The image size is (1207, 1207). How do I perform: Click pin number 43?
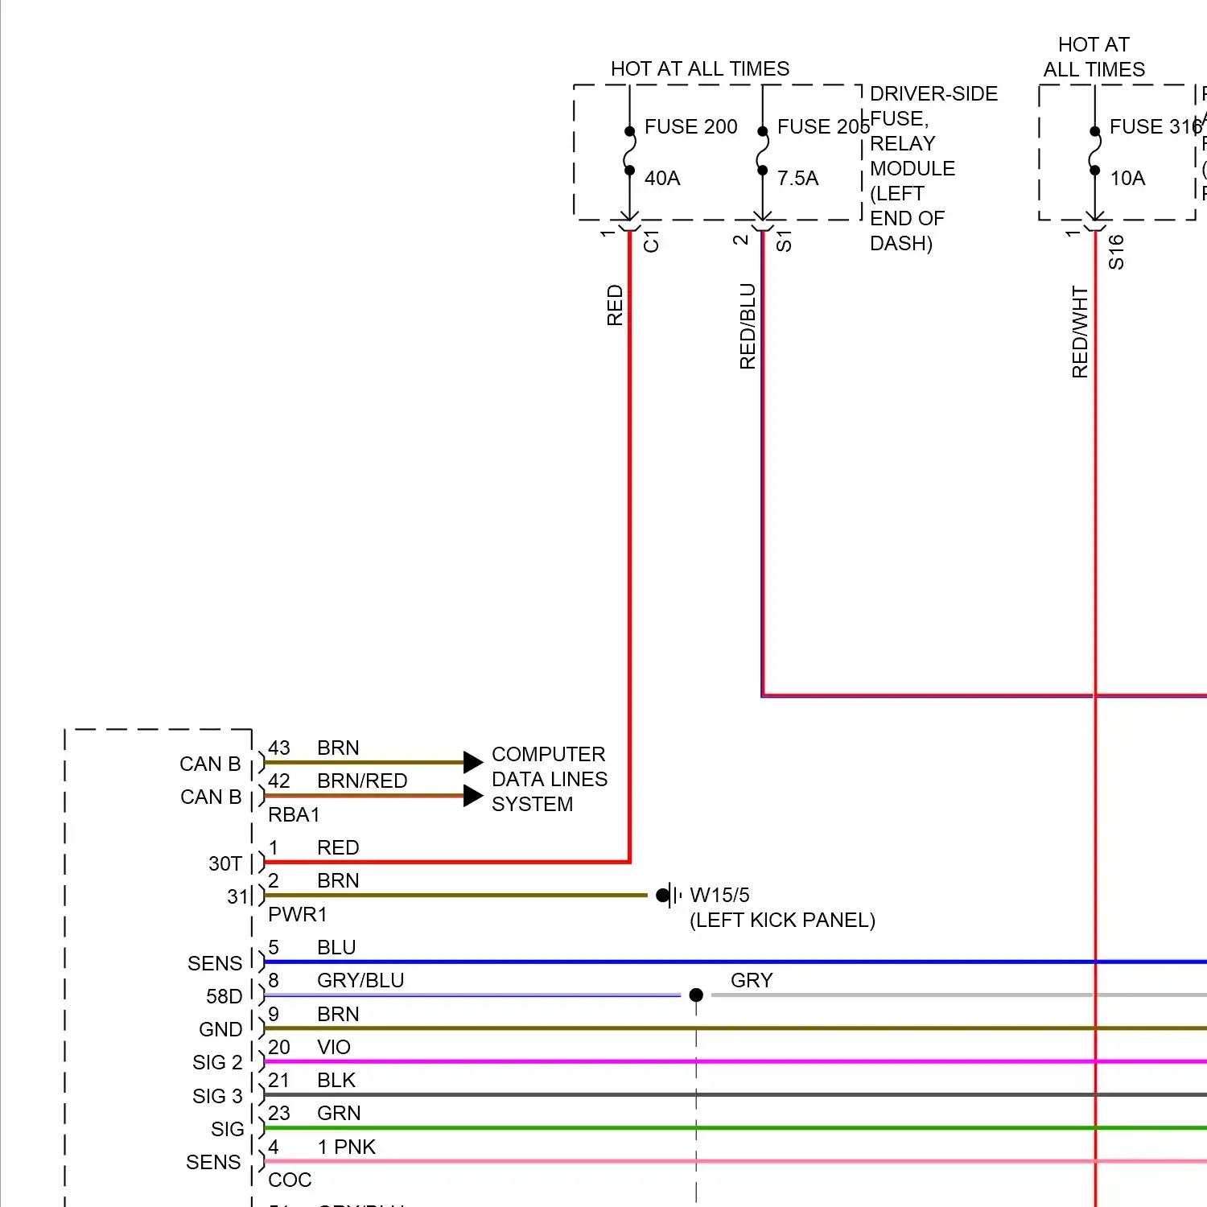pos(279,748)
